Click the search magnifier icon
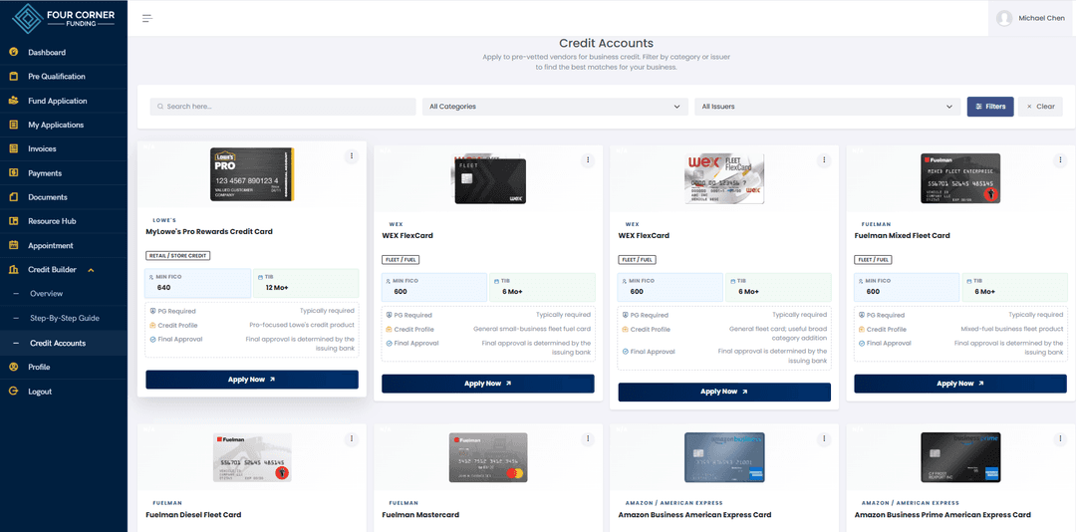Screen dimensions: 1076x532 [160, 107]
